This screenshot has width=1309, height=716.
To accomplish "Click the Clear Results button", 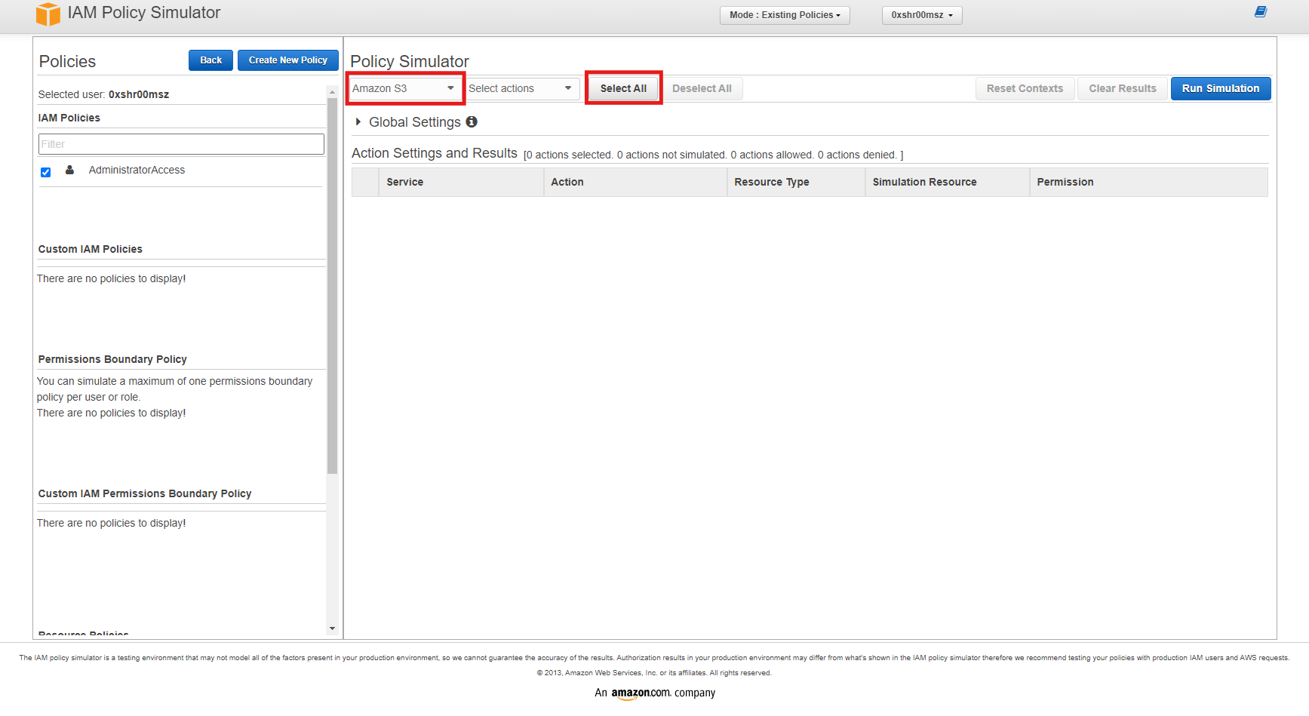I will 1122,88.
